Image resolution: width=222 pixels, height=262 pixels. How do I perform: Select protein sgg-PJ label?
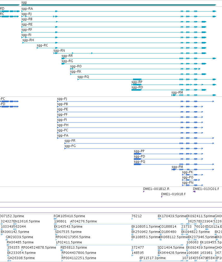pos(62,99)
